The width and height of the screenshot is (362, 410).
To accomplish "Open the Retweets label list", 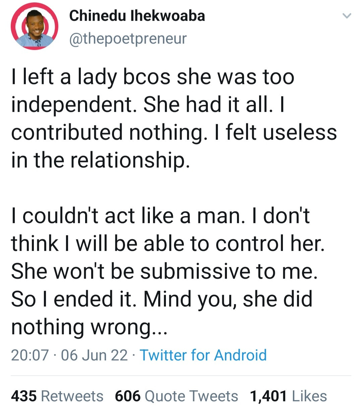I will [x=72, y=396].
